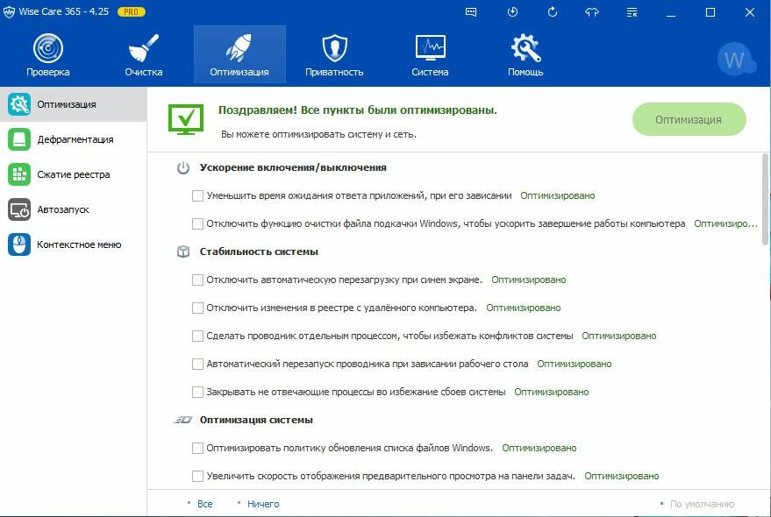Viewport: 771px width, 517px height.
Task: Click the Все select-all link
Action: (x=204, y=504)
